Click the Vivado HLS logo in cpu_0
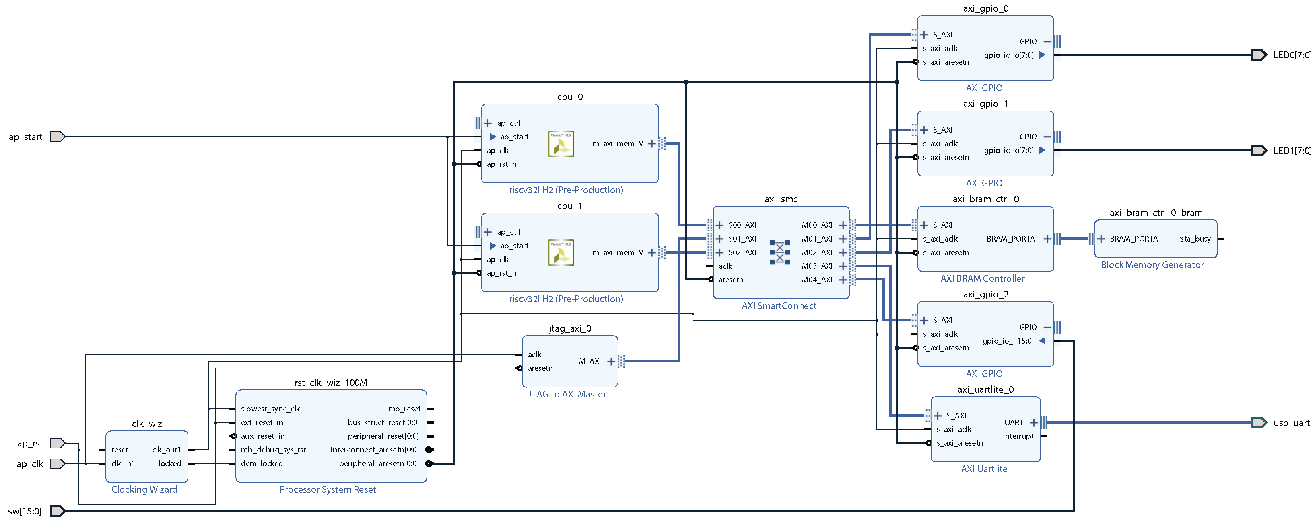 pos(561,144)
